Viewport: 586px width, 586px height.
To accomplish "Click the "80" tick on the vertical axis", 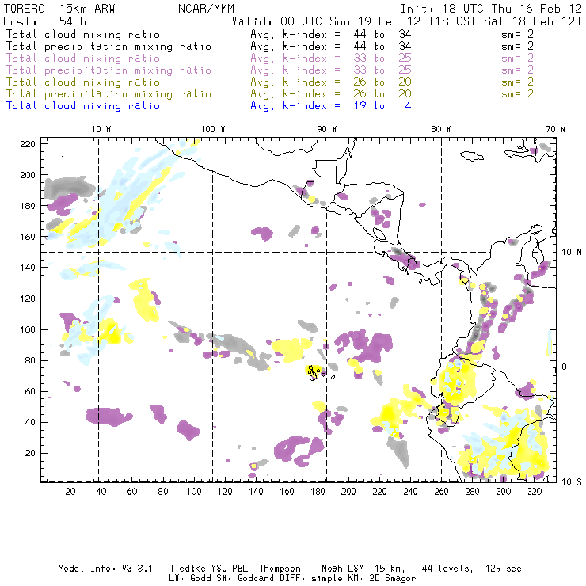I will (x=30, y=360).
